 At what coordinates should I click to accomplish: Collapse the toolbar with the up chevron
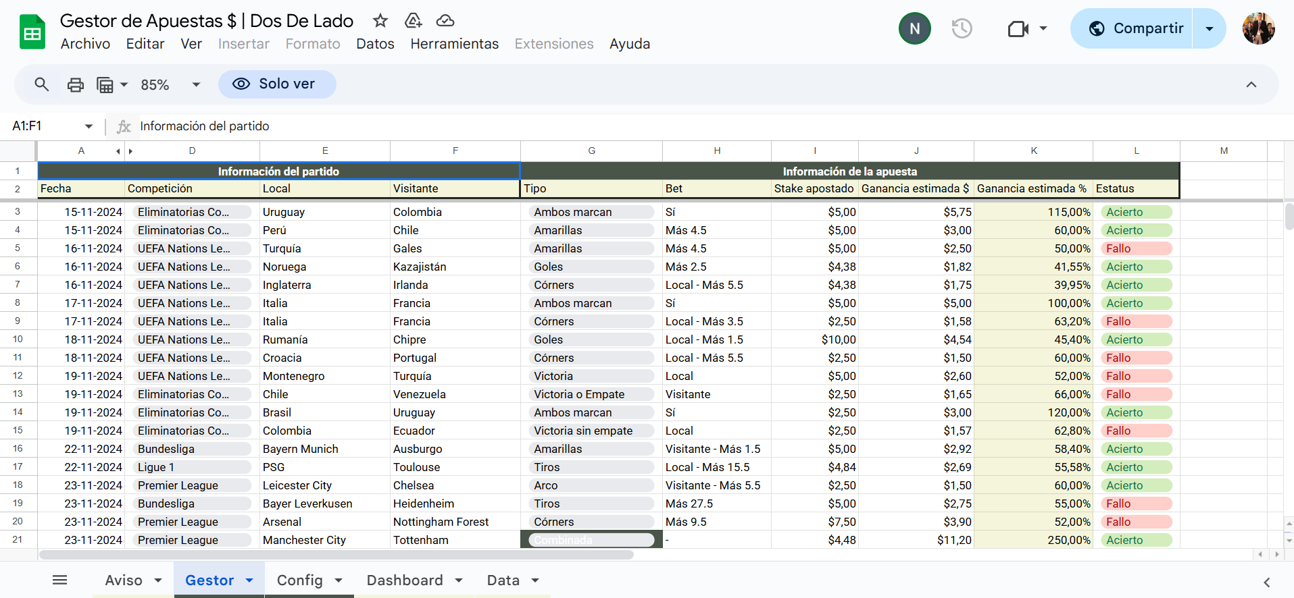(x=1251, y=84)
